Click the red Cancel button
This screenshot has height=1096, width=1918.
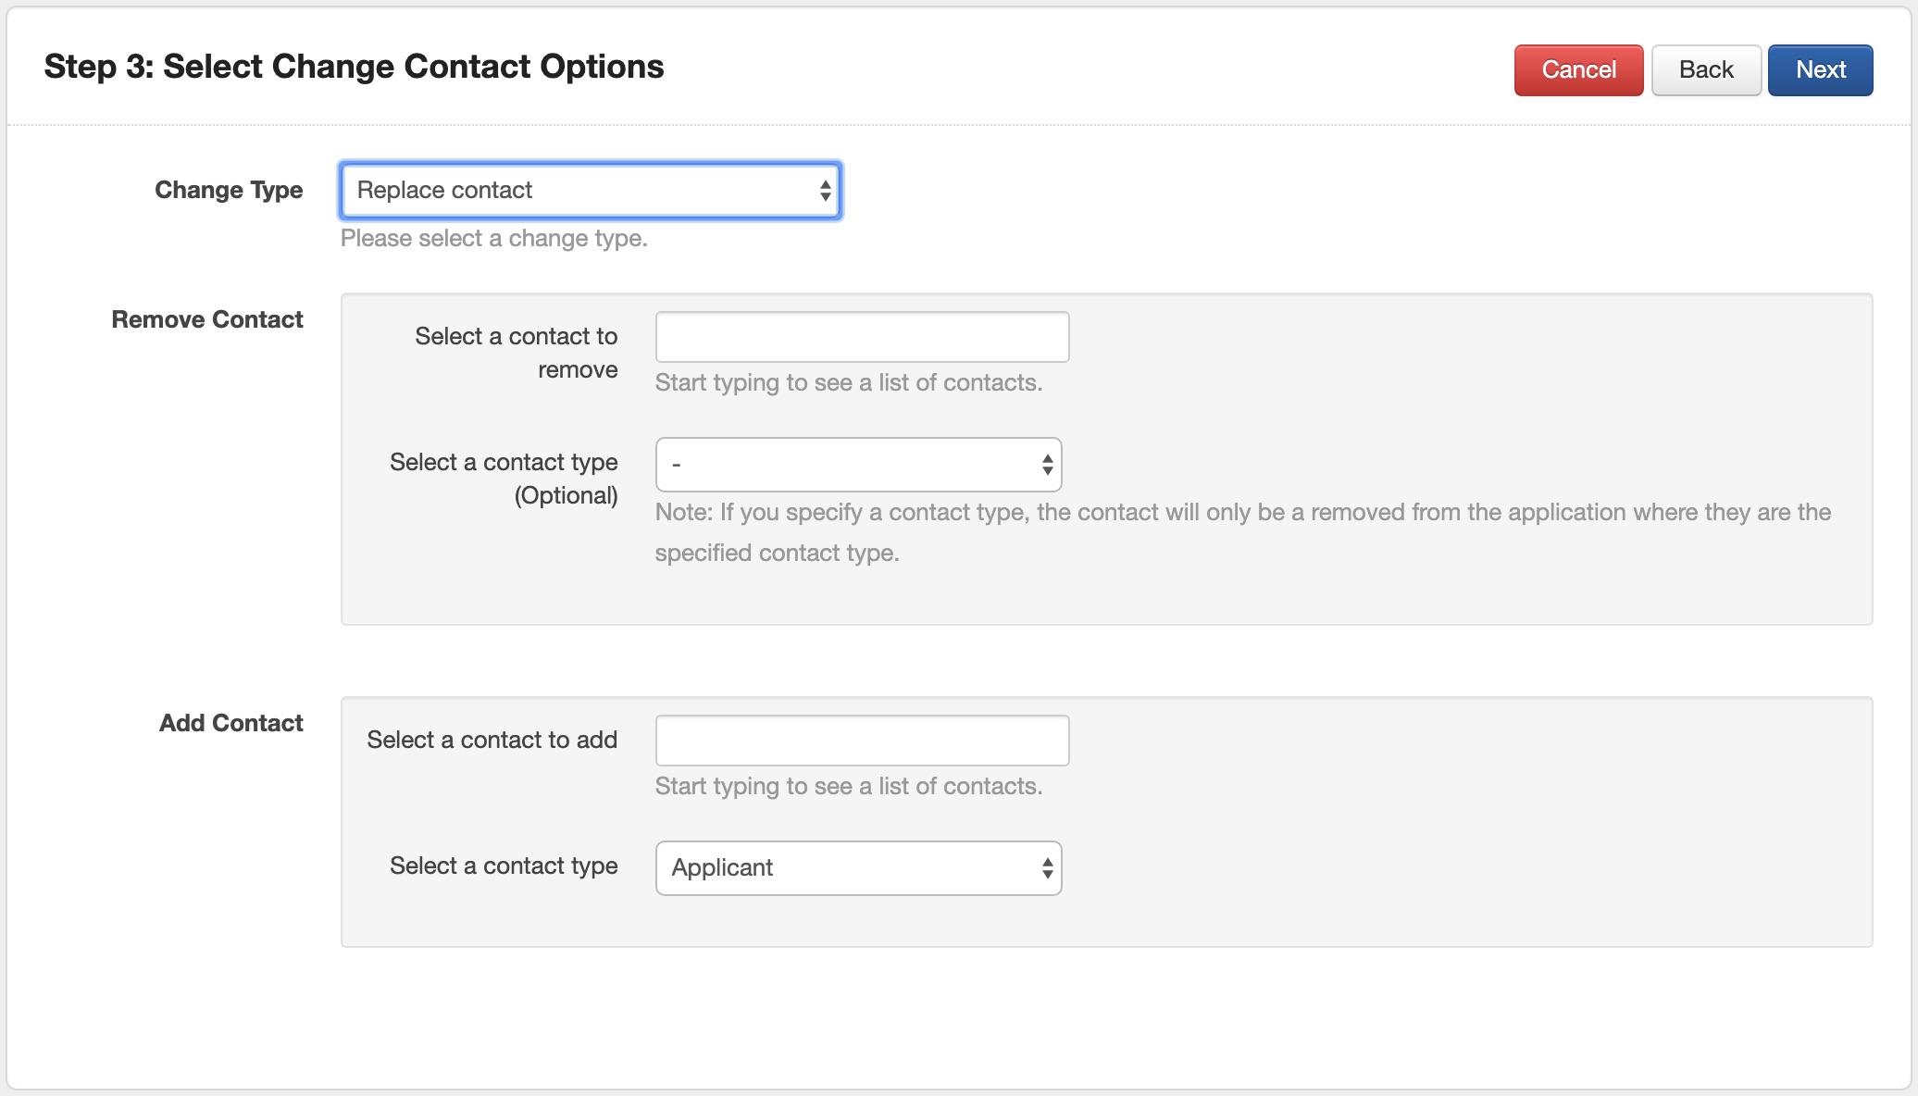(1578, 70)
